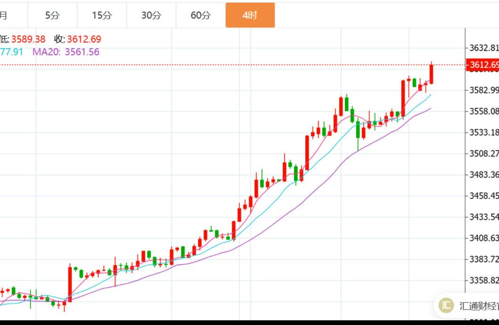Click the 3433.54 price axis label
The width and height of the screenshot is (499, 325).
tap(484, 217)
